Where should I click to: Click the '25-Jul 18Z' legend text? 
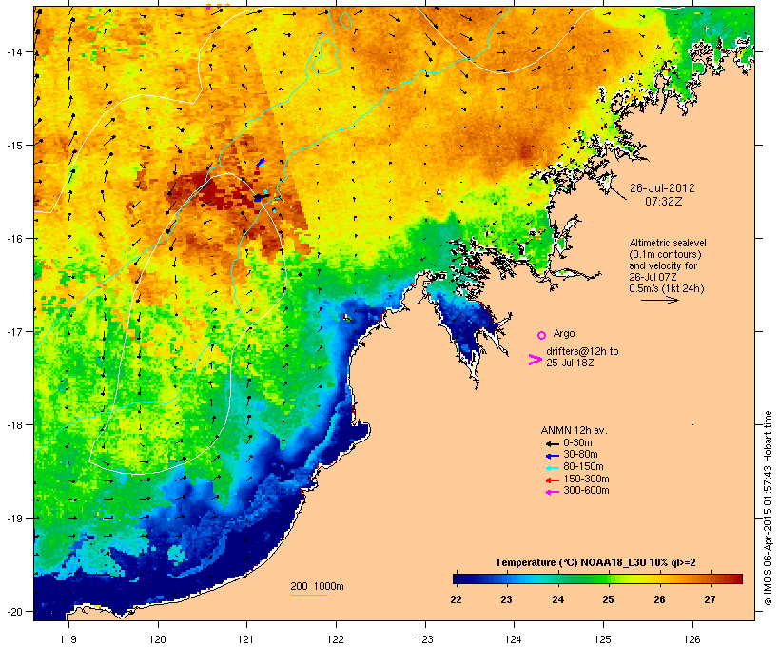[x=570, y=363]
